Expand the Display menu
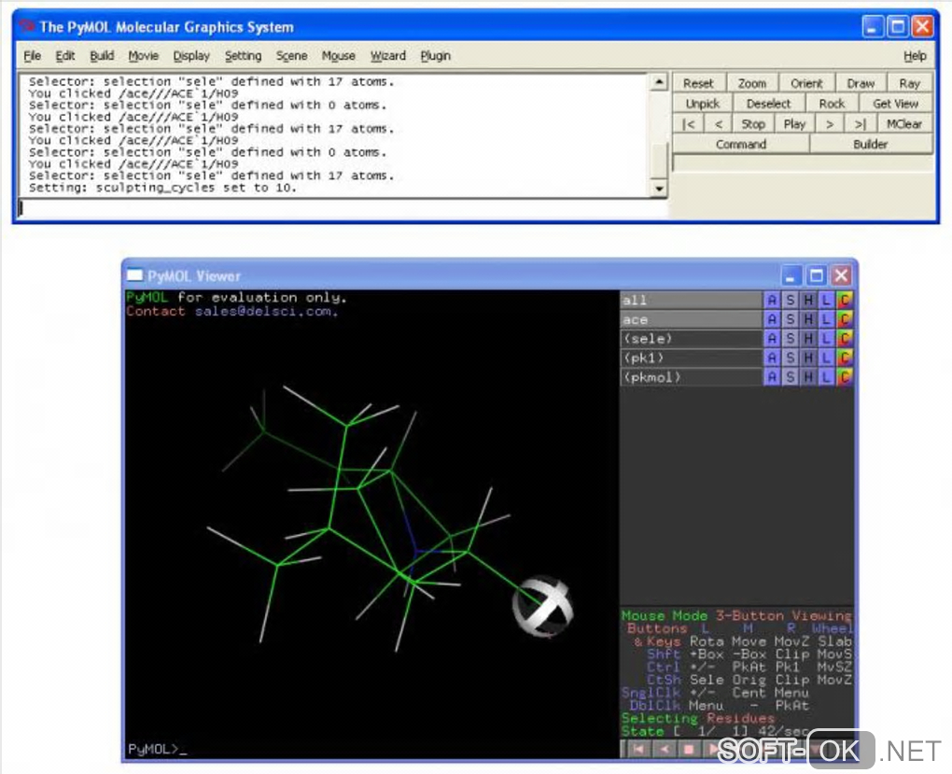The image size is (952, 774). coord(191,56)
